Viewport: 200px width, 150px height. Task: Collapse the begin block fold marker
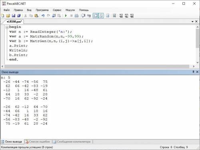[7, 27]
